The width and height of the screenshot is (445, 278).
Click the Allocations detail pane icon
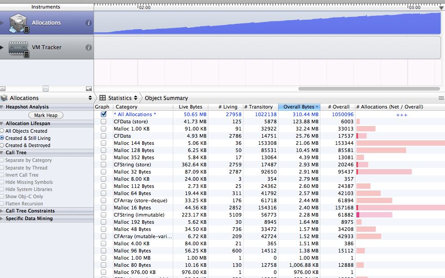(4, 98)
